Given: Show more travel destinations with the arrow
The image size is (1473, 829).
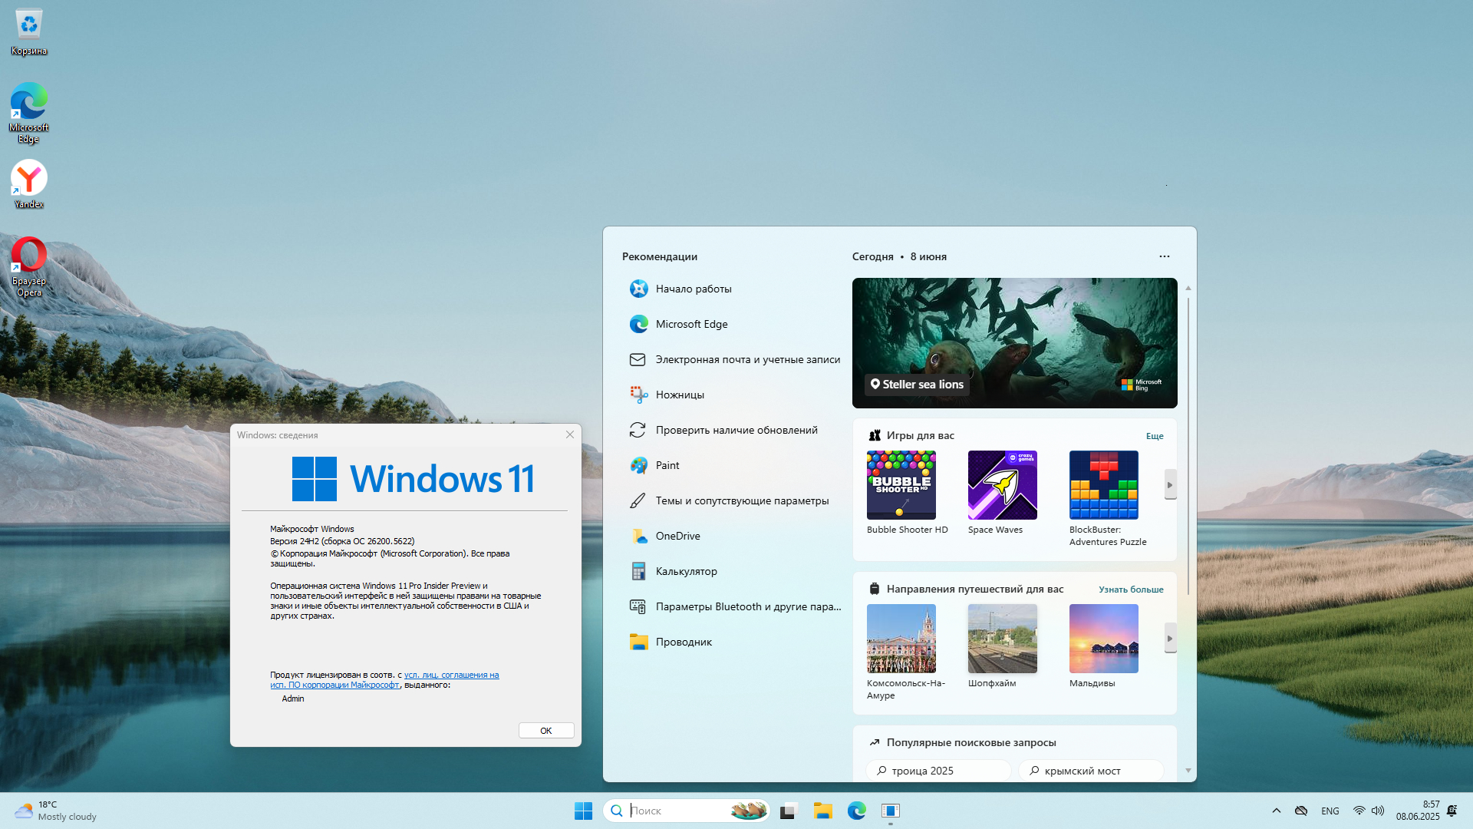Looking at the screenshot, I should (1170, 639).
